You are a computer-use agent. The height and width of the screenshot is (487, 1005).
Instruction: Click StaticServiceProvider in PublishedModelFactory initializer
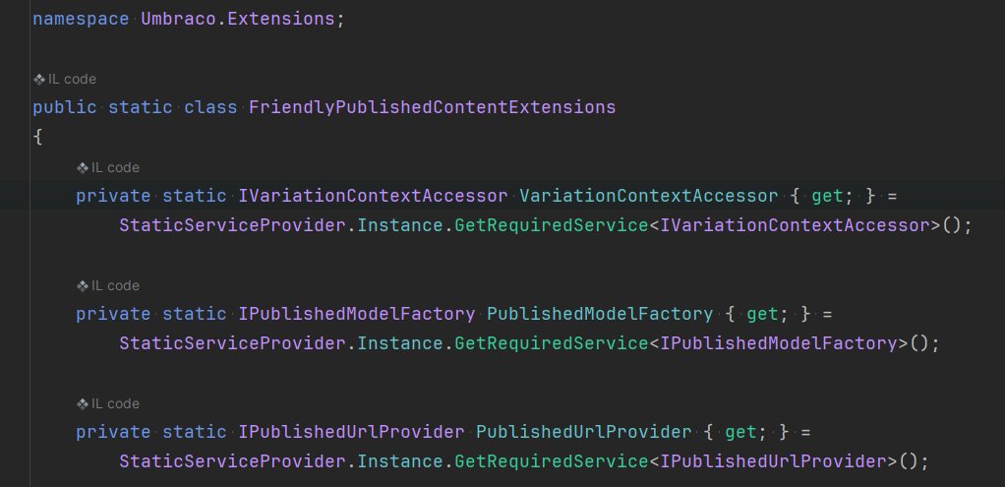pyautogui.click(x=233, y=343)
